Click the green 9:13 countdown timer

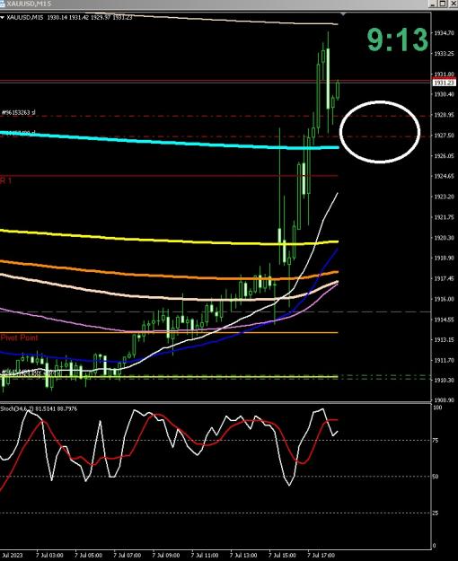(398, 39)
